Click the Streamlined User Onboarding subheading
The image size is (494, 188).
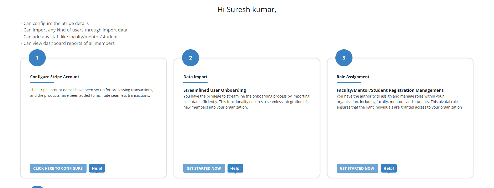[x=214, y=90]
